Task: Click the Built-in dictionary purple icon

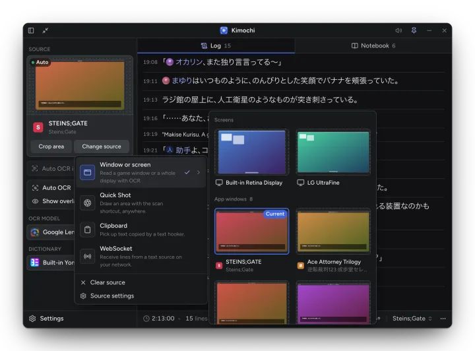Action: click(x=35, y=263)
